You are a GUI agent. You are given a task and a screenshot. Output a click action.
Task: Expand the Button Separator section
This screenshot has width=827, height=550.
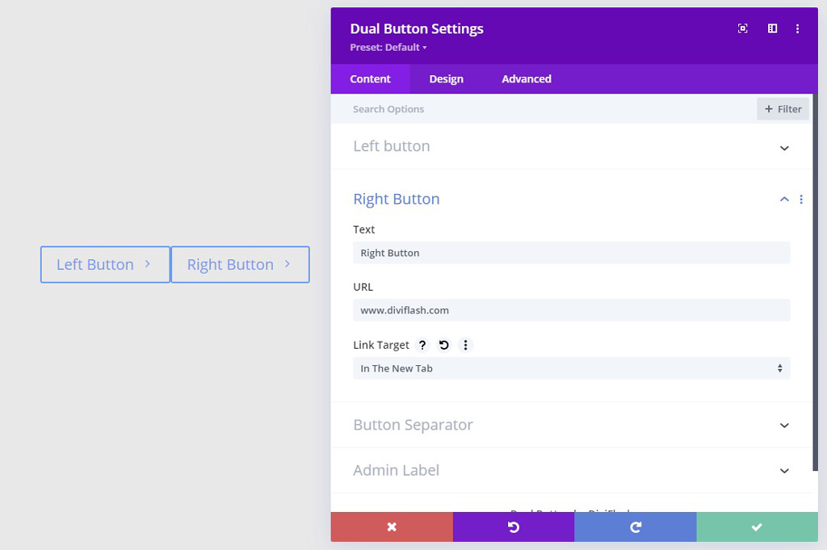click(784, 426)
